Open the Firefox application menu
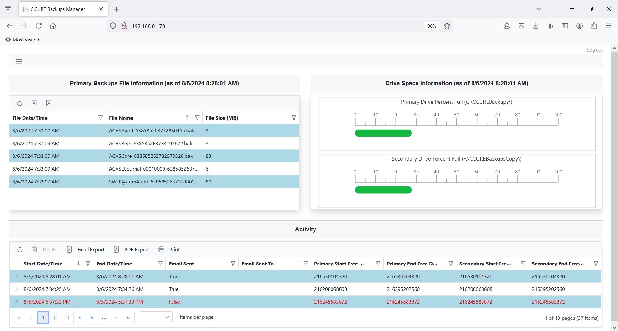The height and width of the screenshot is (331, 618). [x=608, y=26]
